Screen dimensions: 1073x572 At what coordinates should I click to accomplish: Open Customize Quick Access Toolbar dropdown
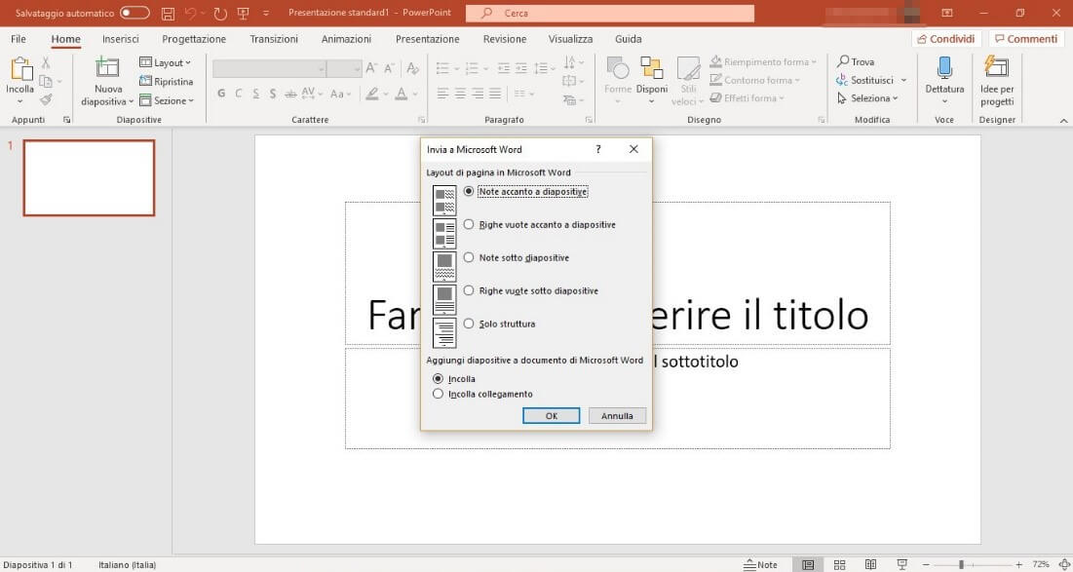coord(265,13)
